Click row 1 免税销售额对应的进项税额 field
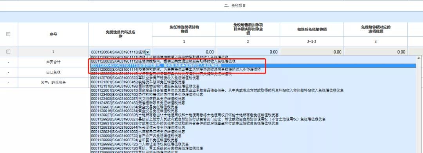Image resolution: width=423 pixels, height=153 pixels. point(376,52)
